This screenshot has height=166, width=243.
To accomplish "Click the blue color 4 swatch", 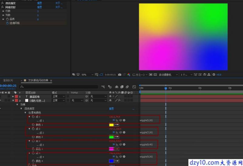I will point(111,161).
